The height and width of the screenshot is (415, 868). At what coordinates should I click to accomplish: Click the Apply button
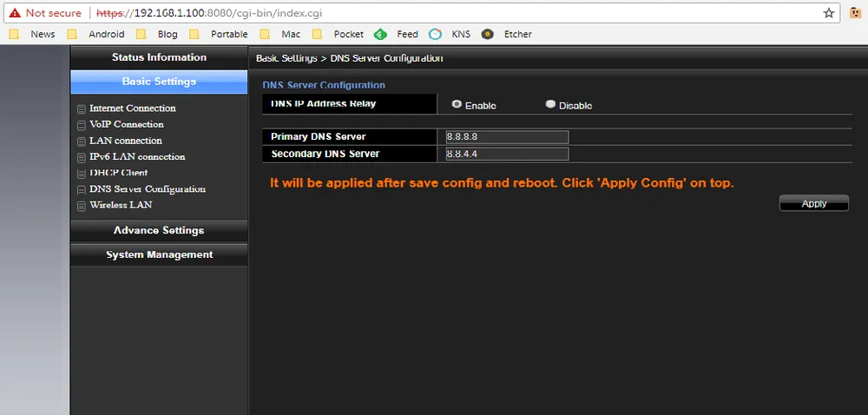click(x=813, y=203)
